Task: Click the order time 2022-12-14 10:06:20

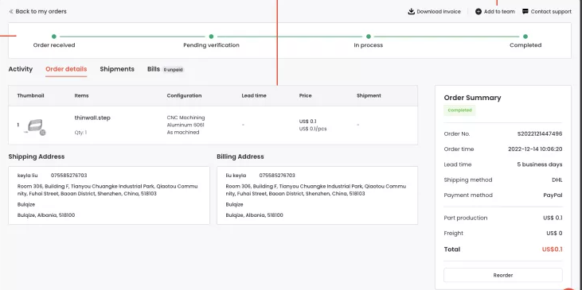Action: tap(535, 149)
